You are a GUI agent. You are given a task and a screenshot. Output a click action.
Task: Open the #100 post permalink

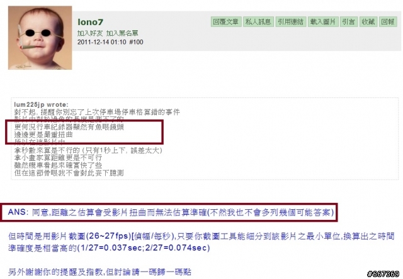(136, 42)
